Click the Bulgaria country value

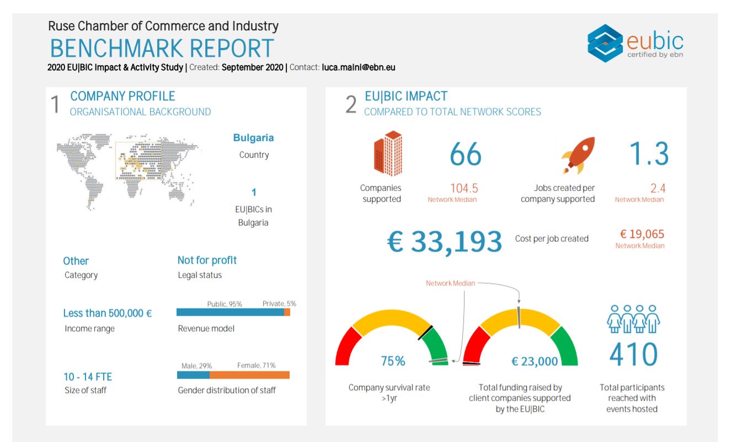point(253,138)
